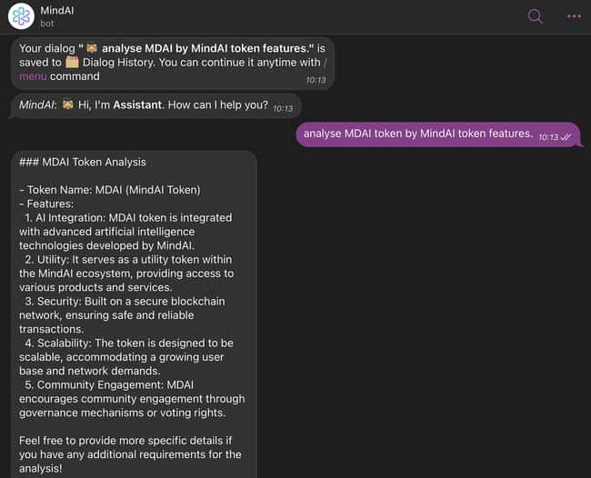The width and height of the screenshot is (591, 478).
Task: Click the emoji before 'Hi, I'm Assistant'
Action: 68,105
